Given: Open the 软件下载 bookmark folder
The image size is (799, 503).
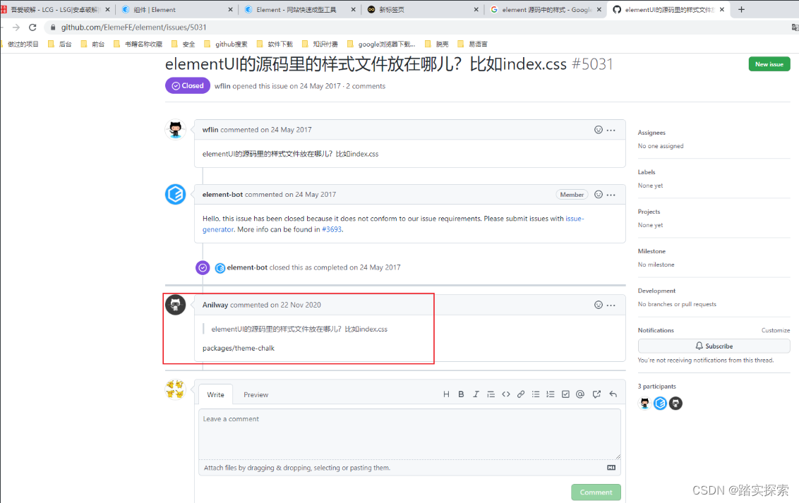Looking at the screenshot, I should [x=275, y=44].
